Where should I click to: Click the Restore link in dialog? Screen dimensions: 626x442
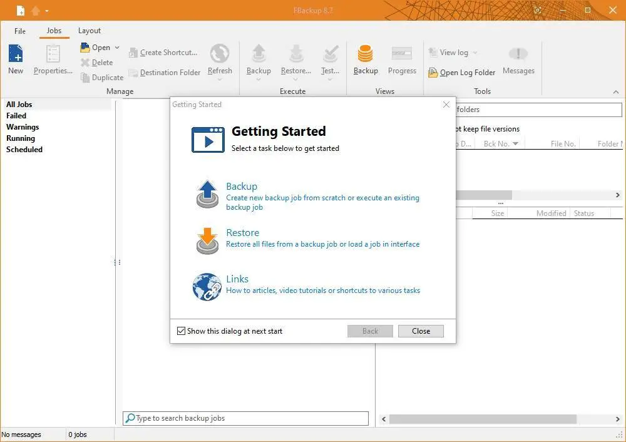(242, 232)
